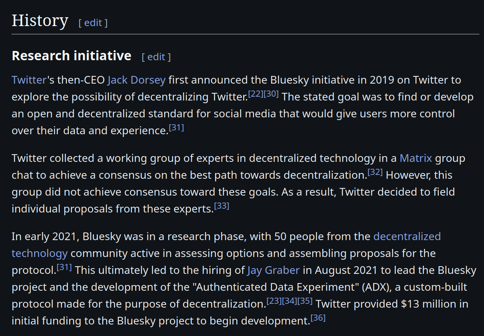This screenshot has width=484, height=336.
Task: Click the History section heading text
Action: click(x=40, y=21)
